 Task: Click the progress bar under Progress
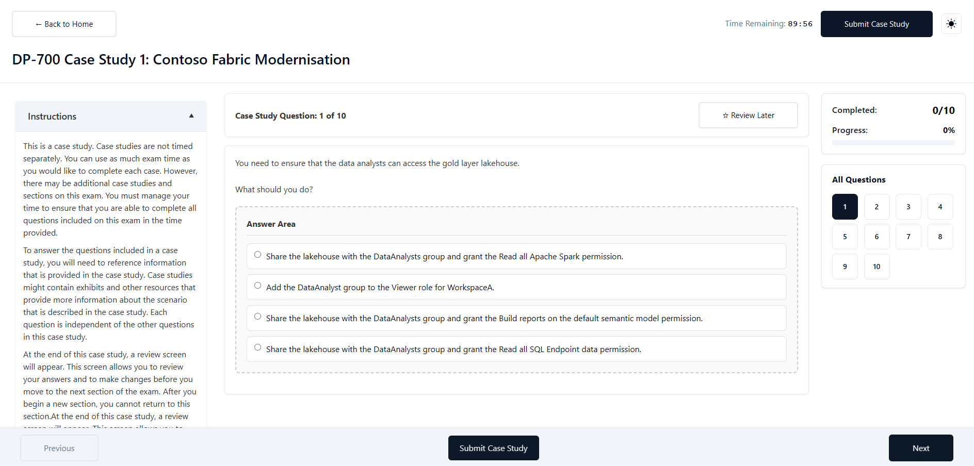(893, 143)
